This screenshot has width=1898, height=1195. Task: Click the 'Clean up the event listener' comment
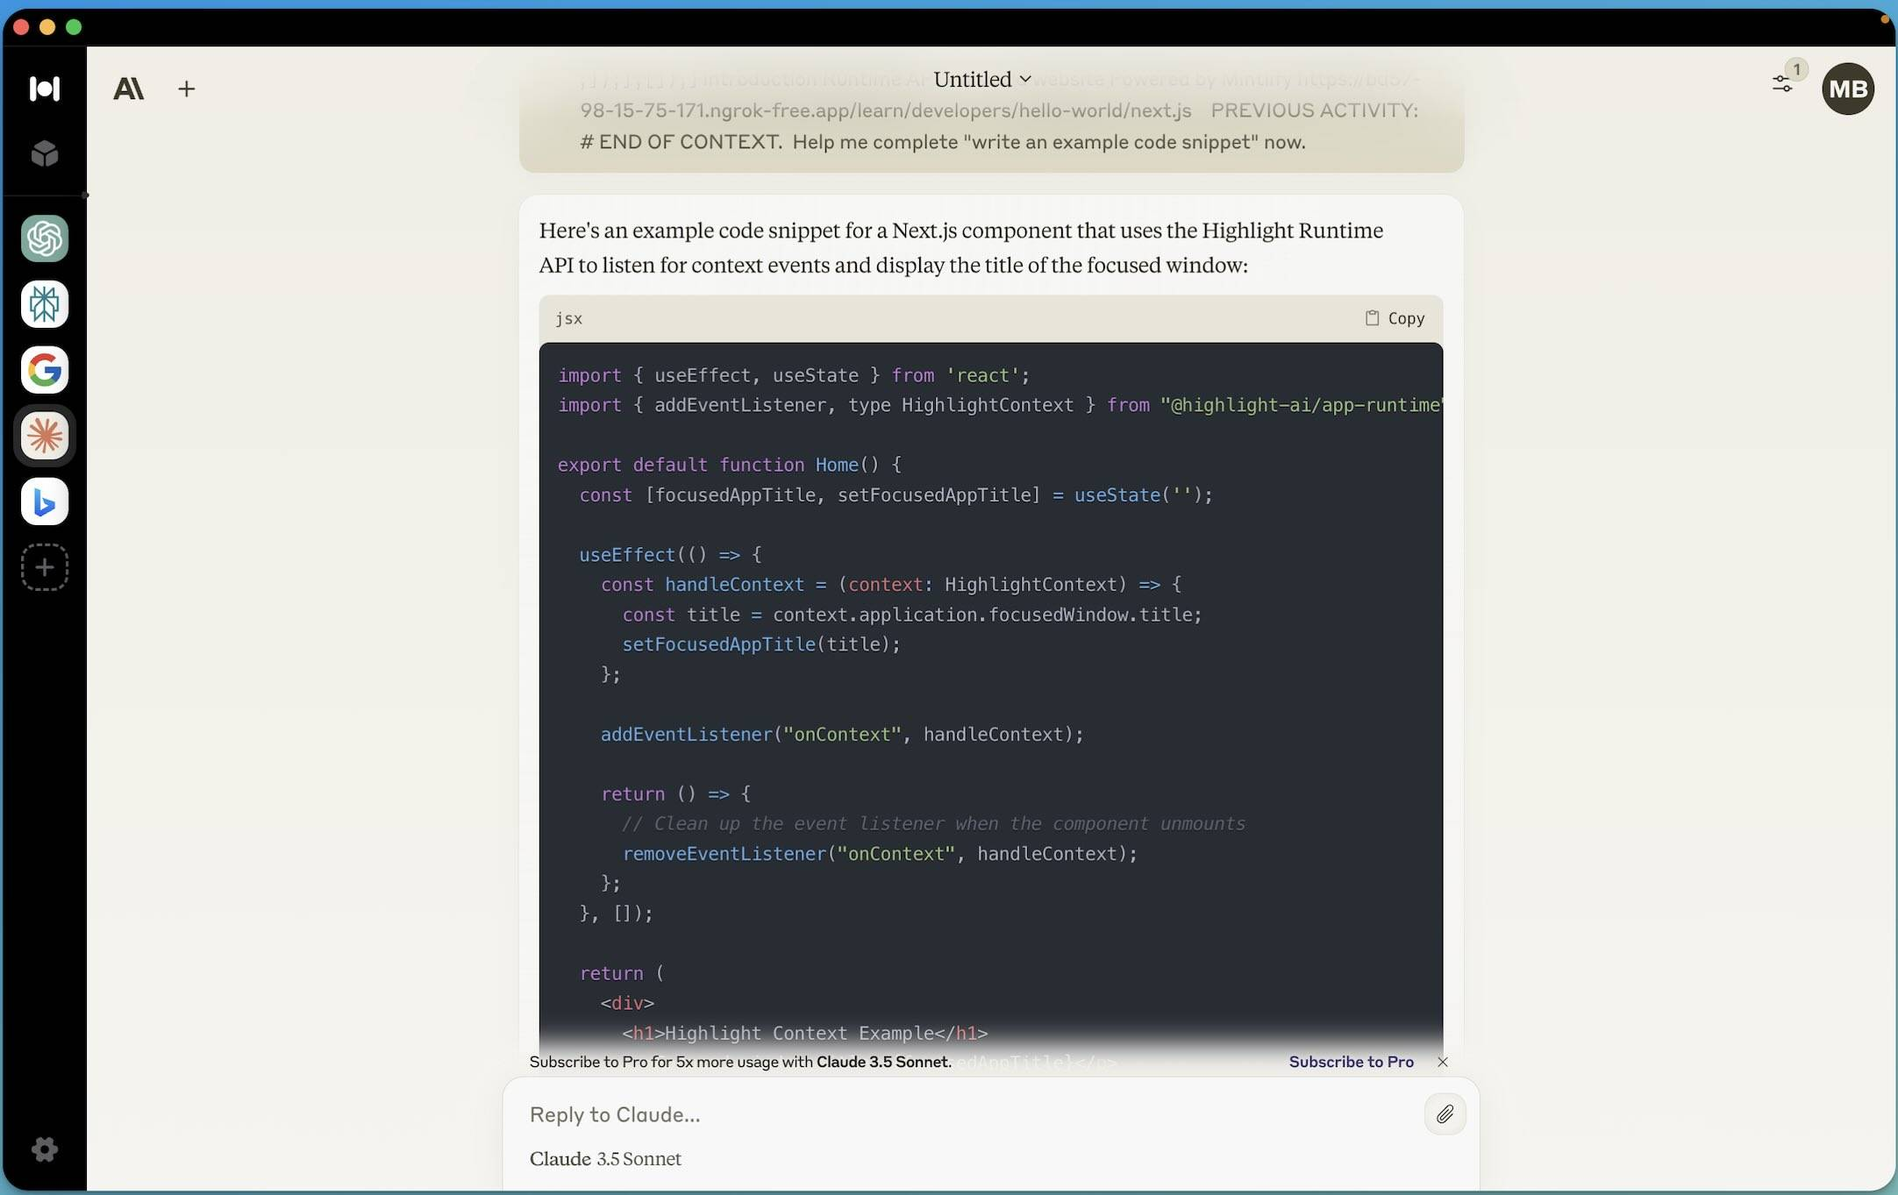tap(933, 823)
